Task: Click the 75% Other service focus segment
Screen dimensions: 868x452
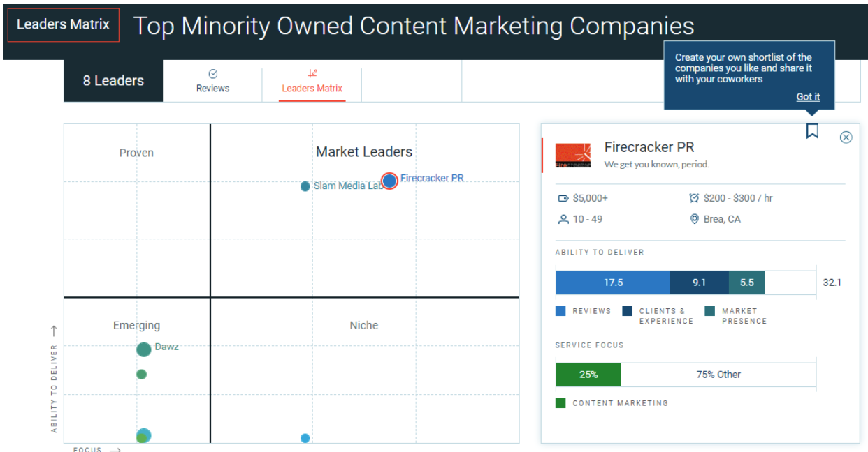Action: pyautogui.click(x=718, y=375)
